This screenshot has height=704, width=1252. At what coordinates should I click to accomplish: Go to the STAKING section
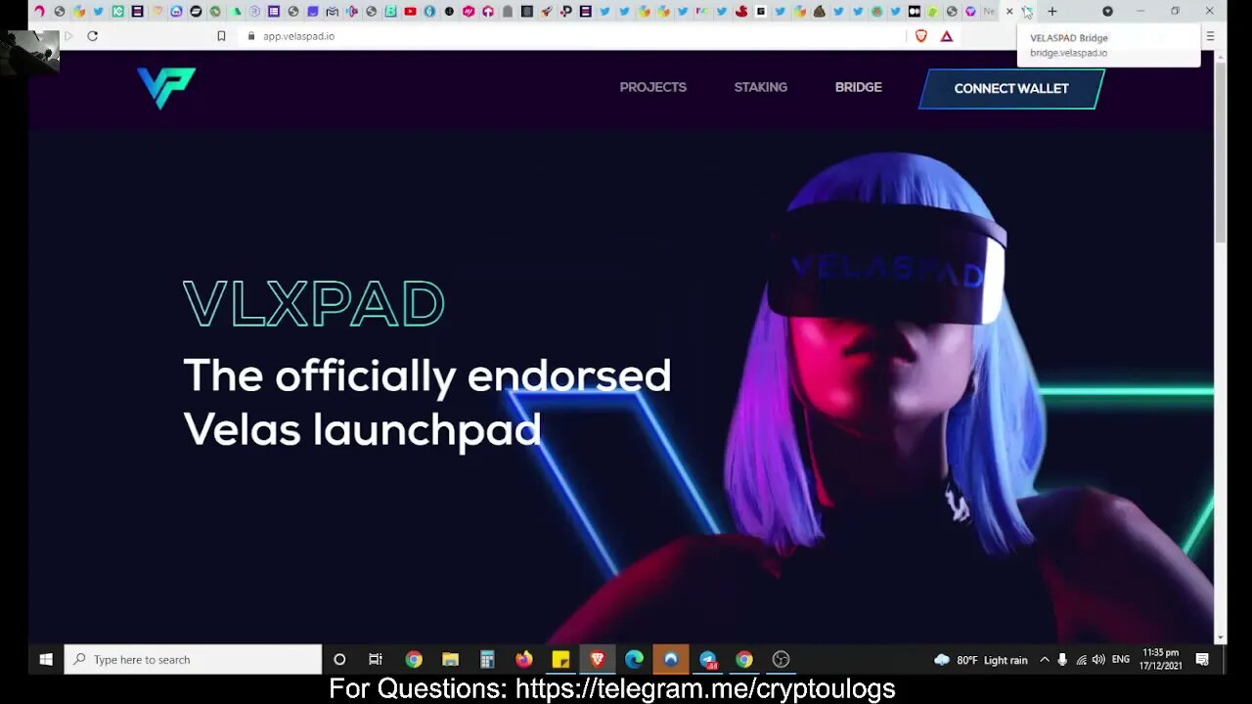(x=760, y=87)
